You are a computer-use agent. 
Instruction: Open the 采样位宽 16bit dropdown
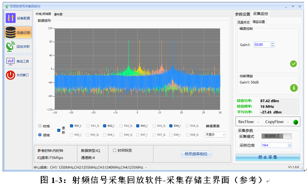click(x=275, y=145)
